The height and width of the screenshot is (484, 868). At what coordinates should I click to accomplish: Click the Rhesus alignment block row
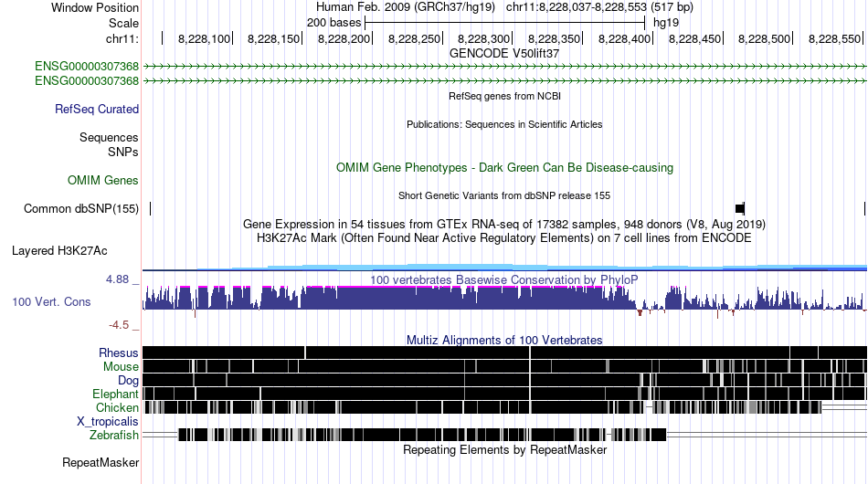504,352
